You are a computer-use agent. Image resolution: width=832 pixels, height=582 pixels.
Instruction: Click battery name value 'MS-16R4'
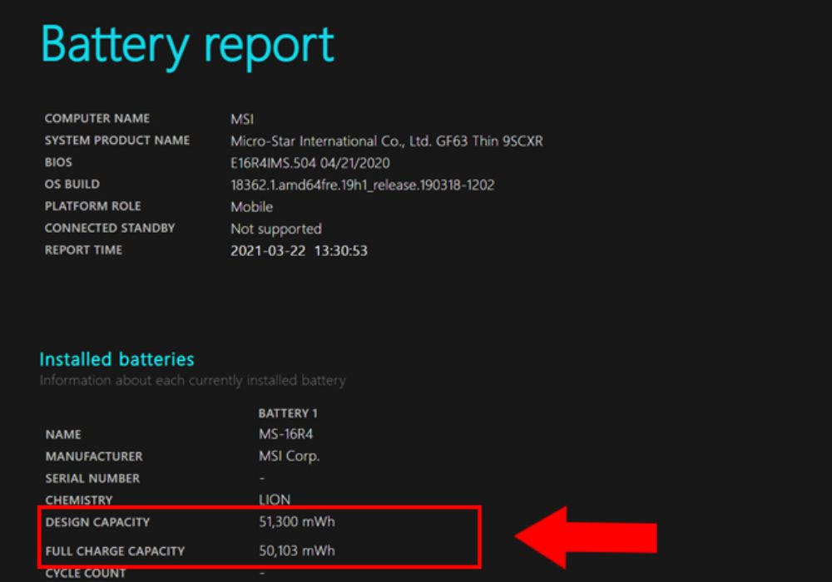click(285, 434)
